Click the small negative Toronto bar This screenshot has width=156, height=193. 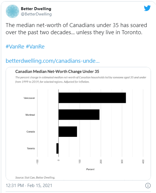[57, 148]
